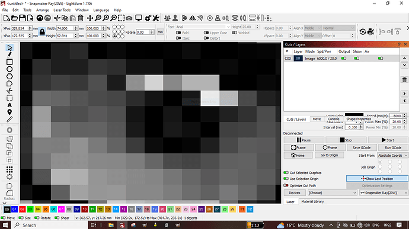The image size is (409, 229).
Task: Open the (Choose) port dropdown
Action: click(332, 193)
